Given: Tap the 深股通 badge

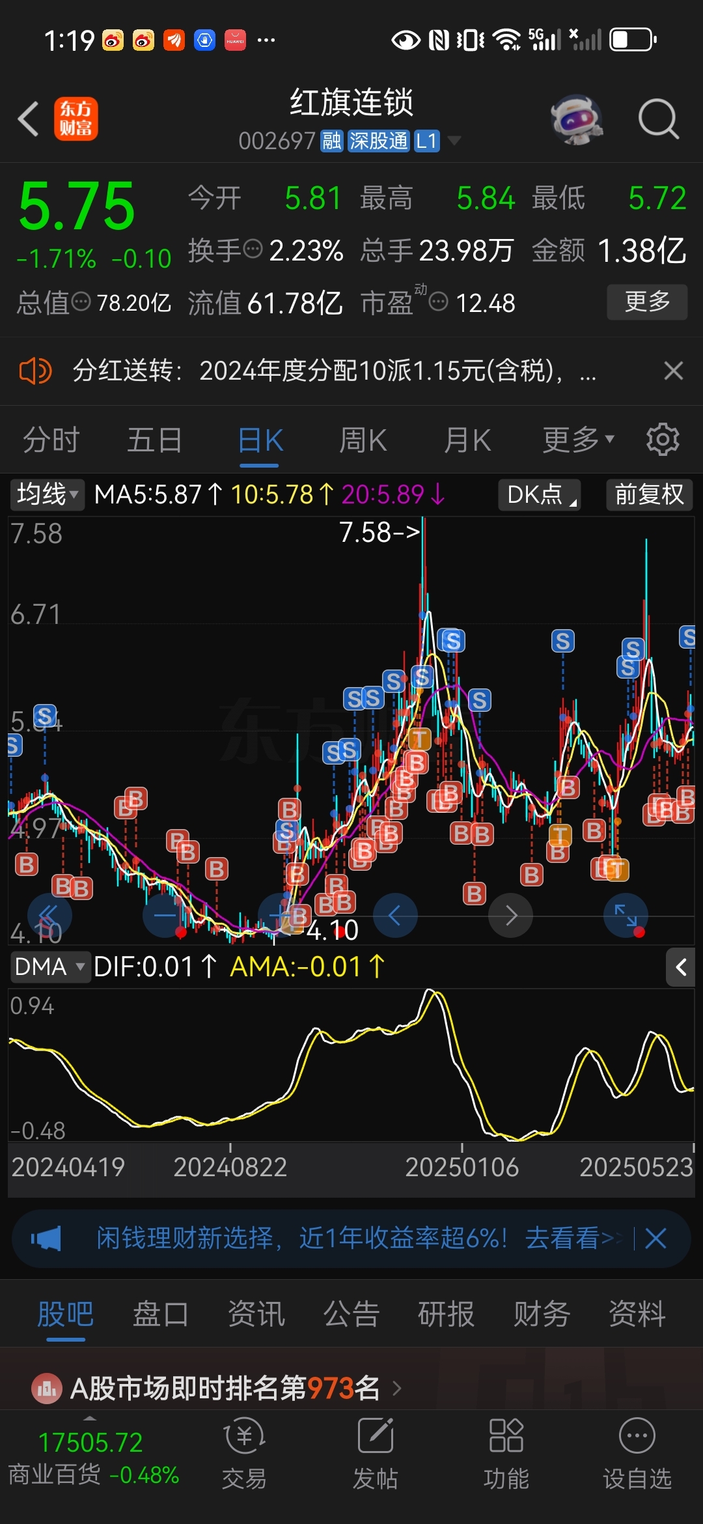Looking at the screenshot, I should (x=378, y=141).
